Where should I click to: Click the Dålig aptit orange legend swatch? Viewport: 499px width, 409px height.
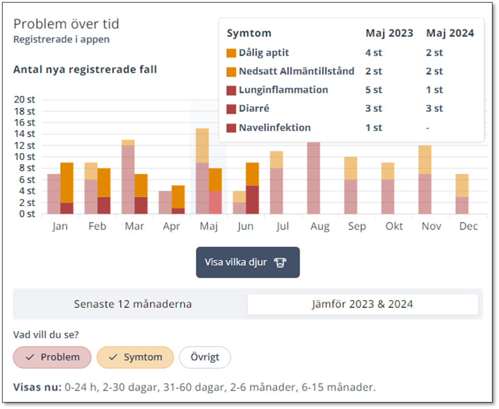pos(231,53)
